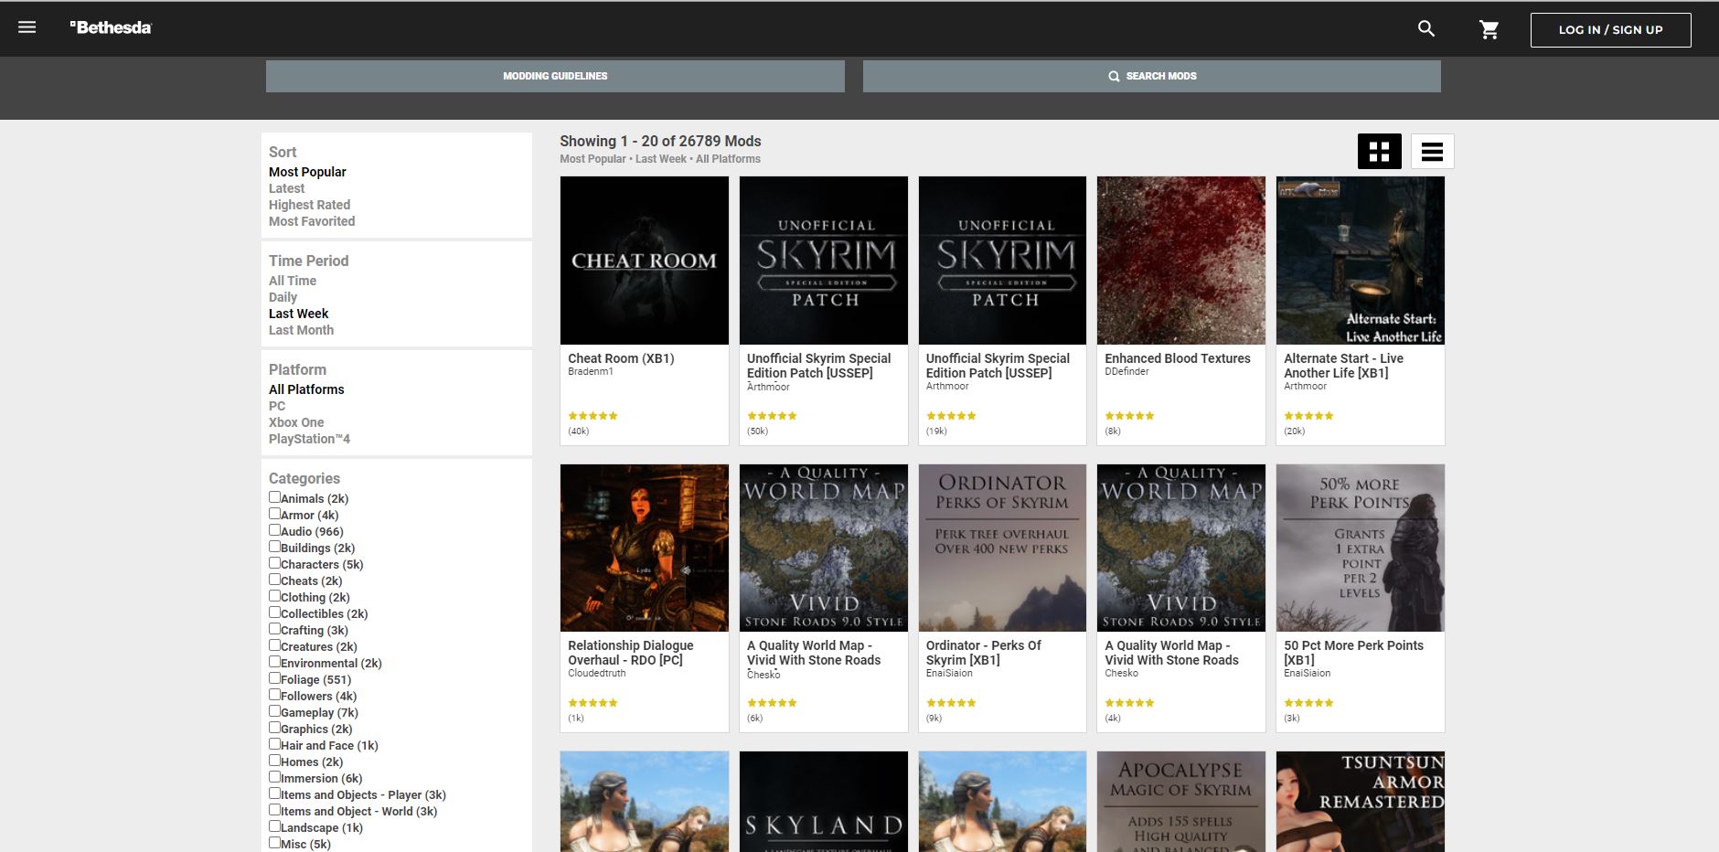This screenshot has width=1719, height=852.
Task: Click the Log In / Sign Up button
Action: (1611, 29)
